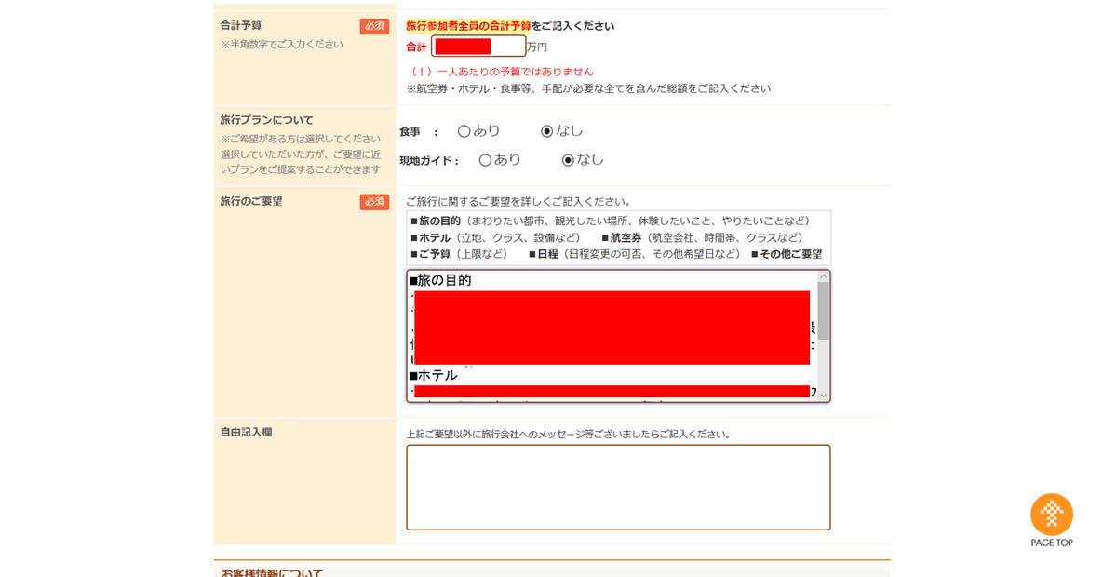
Task: Select 'なし' for 現地ガイド
Action: pos(568,160)
